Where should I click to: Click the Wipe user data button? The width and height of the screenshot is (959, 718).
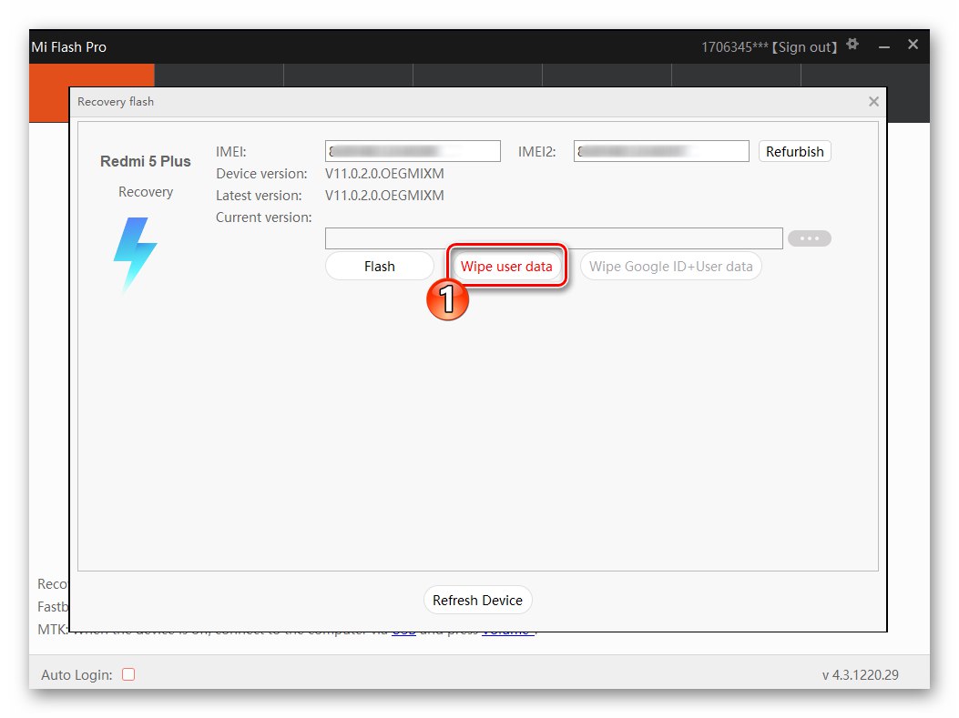[505, 267]
